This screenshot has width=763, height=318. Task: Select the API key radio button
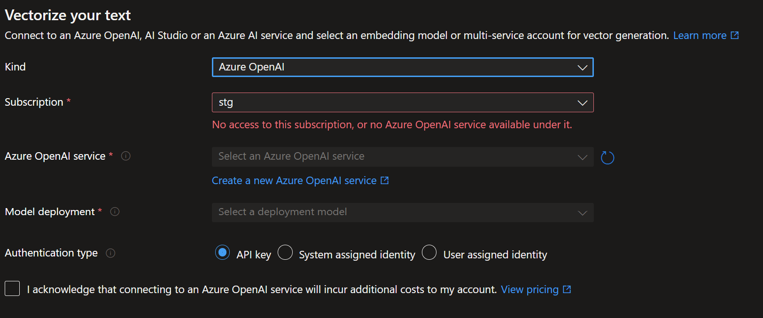(222, 253)
